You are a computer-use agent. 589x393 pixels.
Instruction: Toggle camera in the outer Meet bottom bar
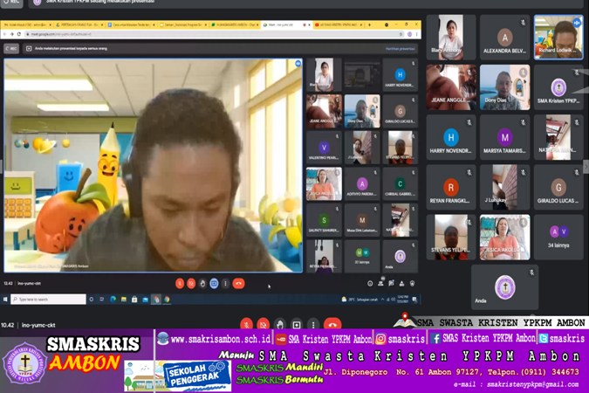pos(264,324)
